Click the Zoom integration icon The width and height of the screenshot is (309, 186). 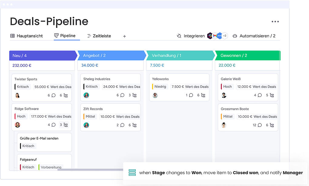click(x=220, y=36)
